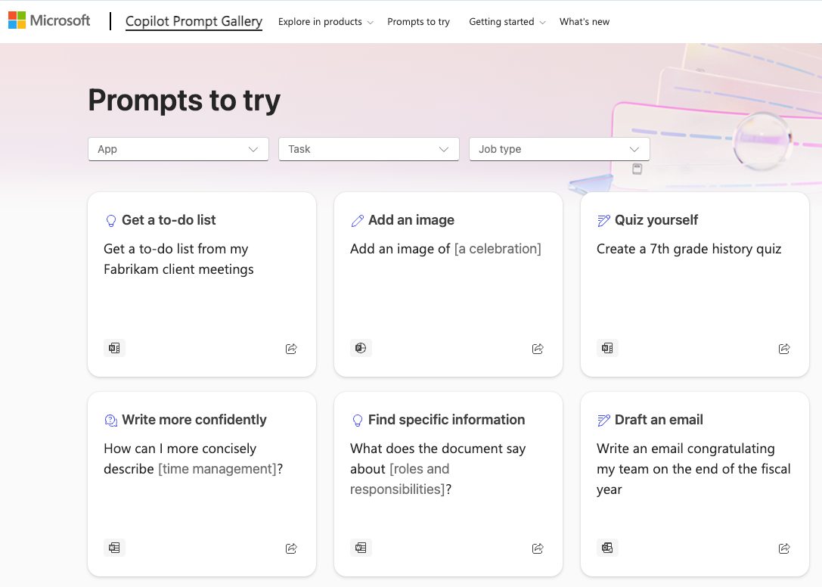Click pencil icon beside Add an image
This screenshot has height=587, width=822.
[x=357, y=220]
